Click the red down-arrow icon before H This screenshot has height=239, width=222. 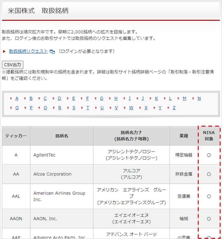110,99
